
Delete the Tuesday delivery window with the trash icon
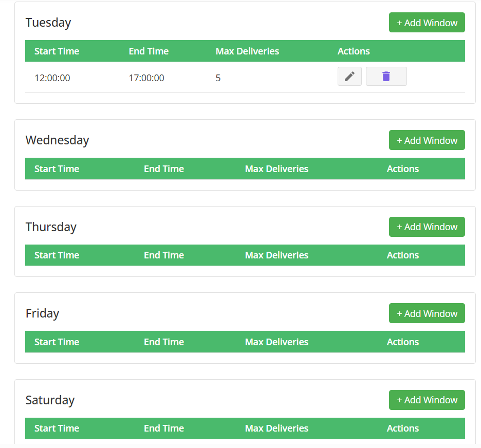click(386, 77)
